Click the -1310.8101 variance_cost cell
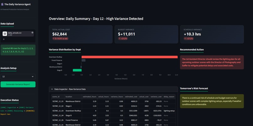This screenshot has height=126, width=253. pos(156,116)
